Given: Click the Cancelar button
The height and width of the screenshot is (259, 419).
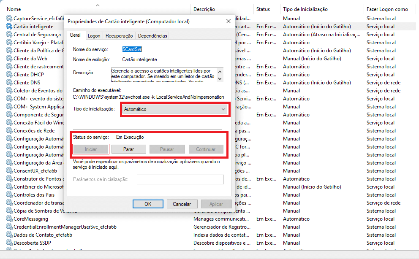Looking at the screenshot, I should coord(182,204).
